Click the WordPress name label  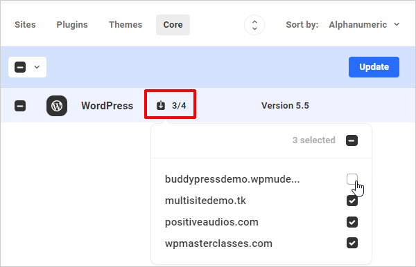coord(107,106)
